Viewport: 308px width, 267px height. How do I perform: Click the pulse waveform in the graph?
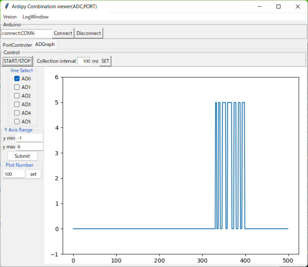tap(230, 165)
